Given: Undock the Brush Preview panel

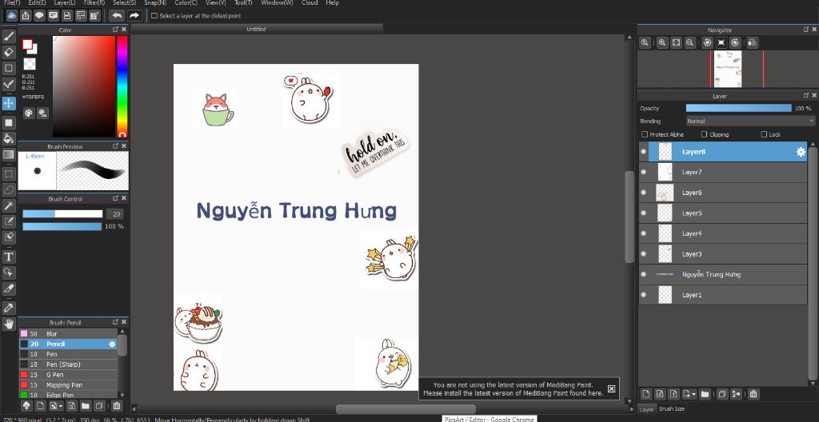Looking at the screenshot, I should point(115,146).
